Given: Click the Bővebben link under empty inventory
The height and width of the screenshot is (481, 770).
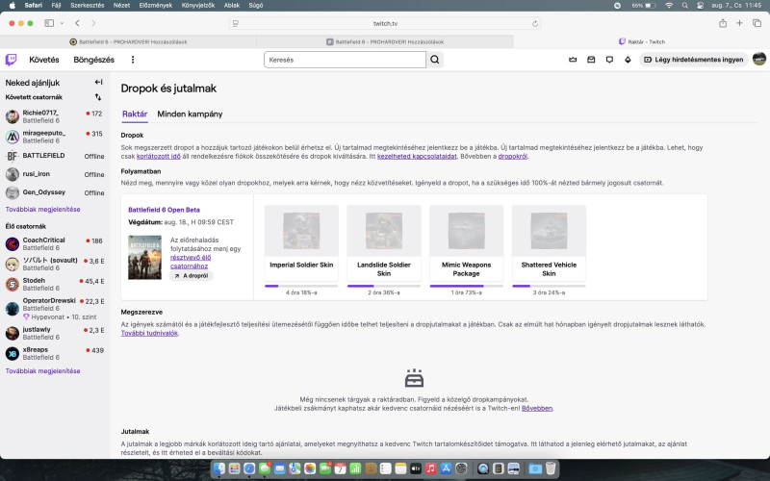Looking at the screenshot, I should pos(537,408).
